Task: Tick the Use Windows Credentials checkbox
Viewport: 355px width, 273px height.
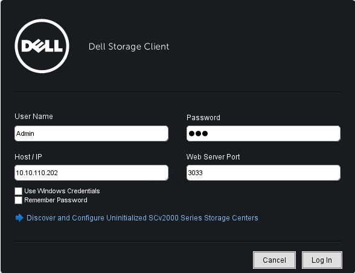Action: click(x=18, y=191)
